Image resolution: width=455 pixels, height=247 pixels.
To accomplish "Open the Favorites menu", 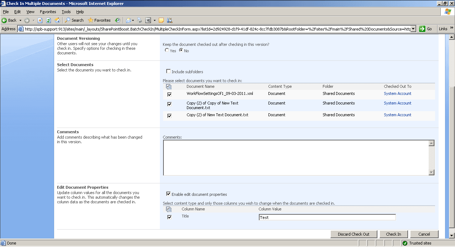I will pyautogui.click(x=48, y=12).
